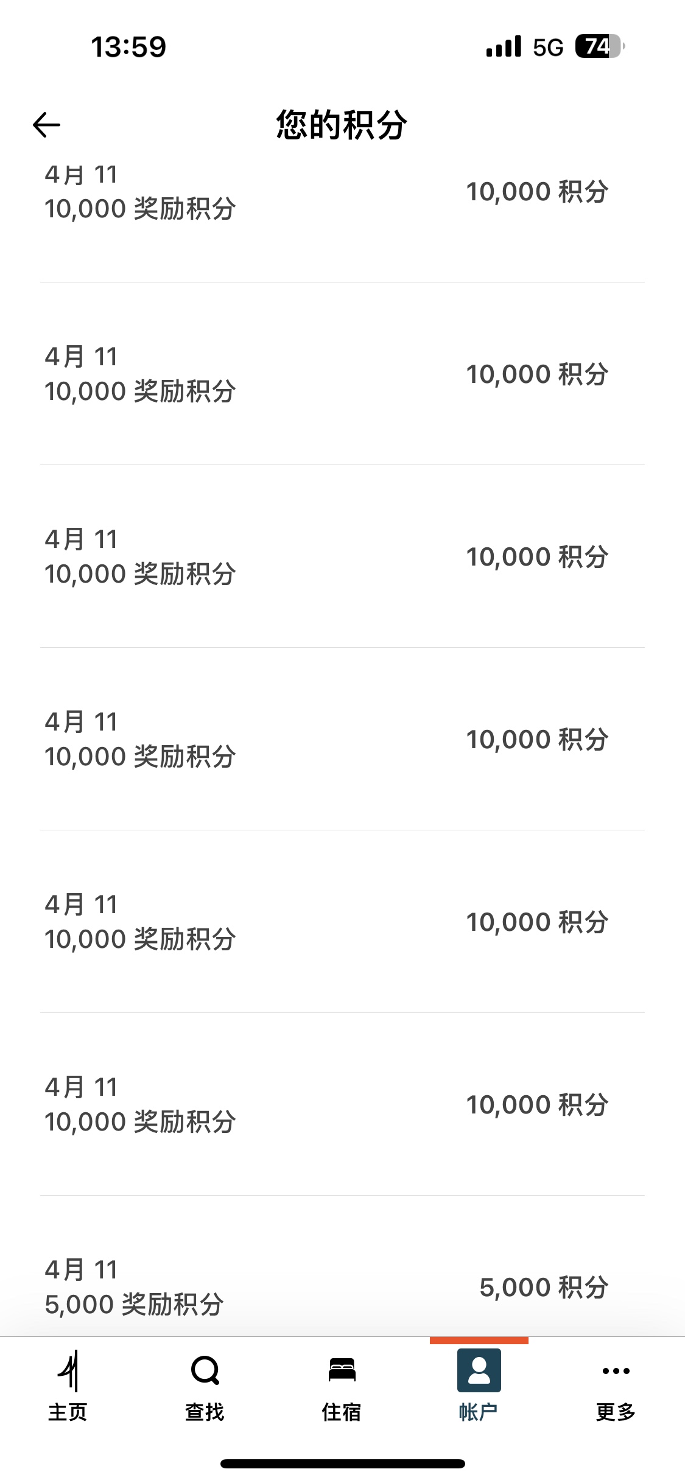The height and width of the screenshot is (1483, 685).
Task: Open the 住宿 bed icon tab
Action: tap(342, 1370)
